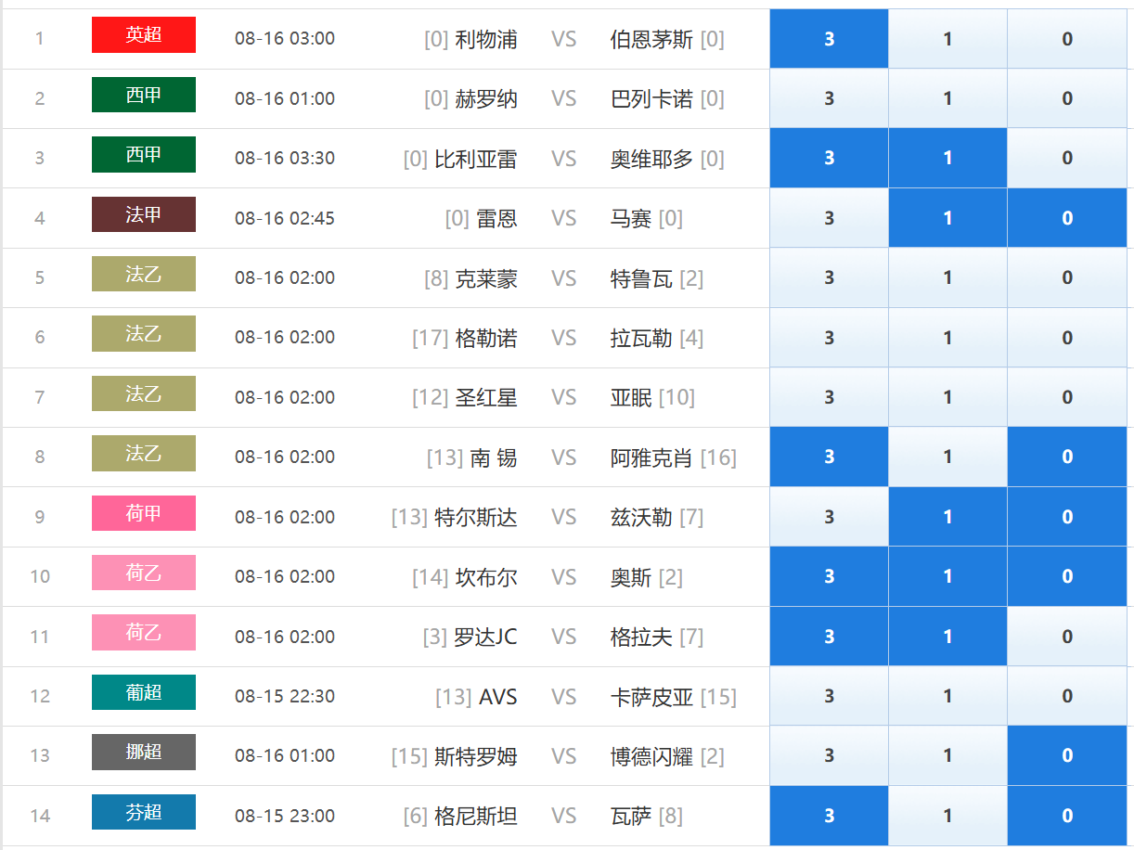Select 1 for 格勒诺 vs 拉瓦勒

pos(947,338)
